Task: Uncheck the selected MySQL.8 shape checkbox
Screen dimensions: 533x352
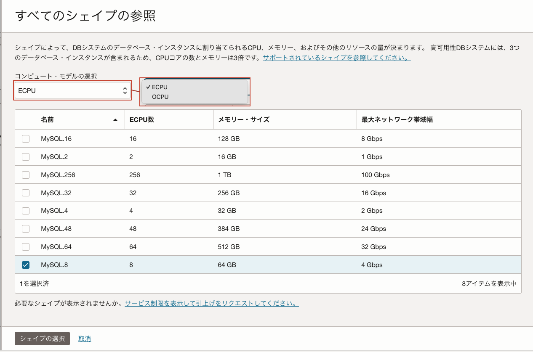Action: point(26,265)
